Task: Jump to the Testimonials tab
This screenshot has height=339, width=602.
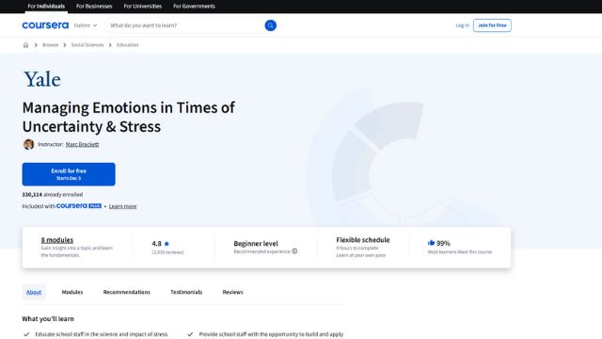Action: pos(186,292)
